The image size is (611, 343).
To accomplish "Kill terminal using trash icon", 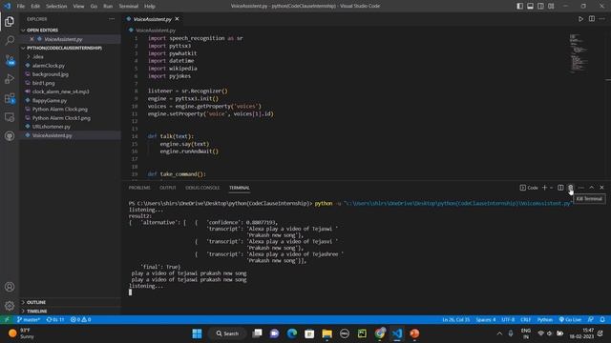I will pyautogui.click(x=571, y=188).
